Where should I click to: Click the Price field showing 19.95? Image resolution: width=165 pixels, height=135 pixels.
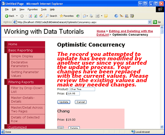point(73,94)
